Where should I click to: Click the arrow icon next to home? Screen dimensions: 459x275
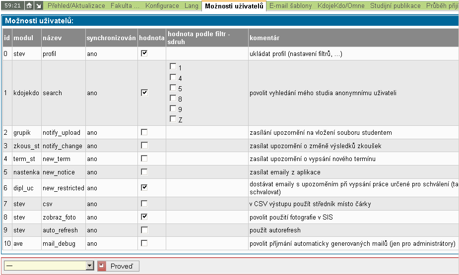pyautogui.click(x=38, y=5)
